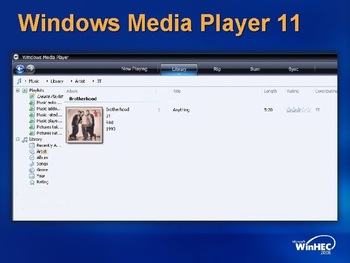Screen dimensions: 350x263
Task: Select Songs in the Library tree
Action: pyautogui.click(x=42, y=164)
